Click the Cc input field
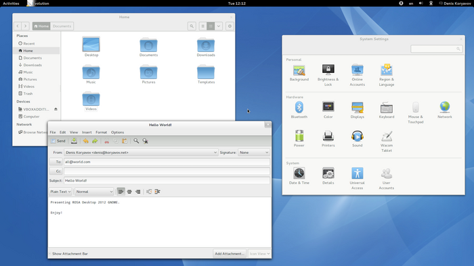Viewport: 474px width, 266px height. coord(167,171)
